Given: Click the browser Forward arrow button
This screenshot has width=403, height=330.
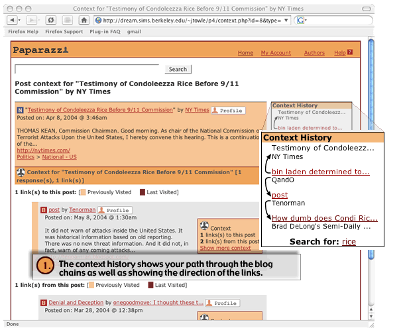Looking at the screenshot, I should [x=32, y=20].
